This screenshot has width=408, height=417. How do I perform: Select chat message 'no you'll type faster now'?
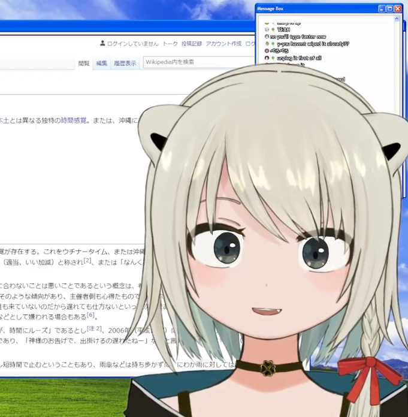click(298, 37)
